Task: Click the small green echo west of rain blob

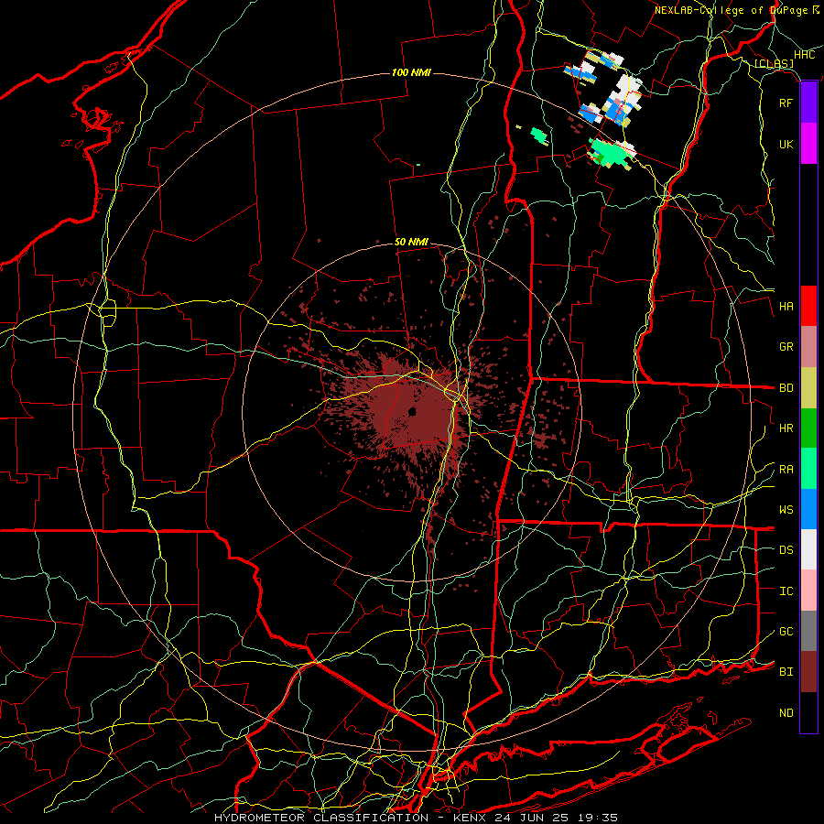Action: (538, 136)
